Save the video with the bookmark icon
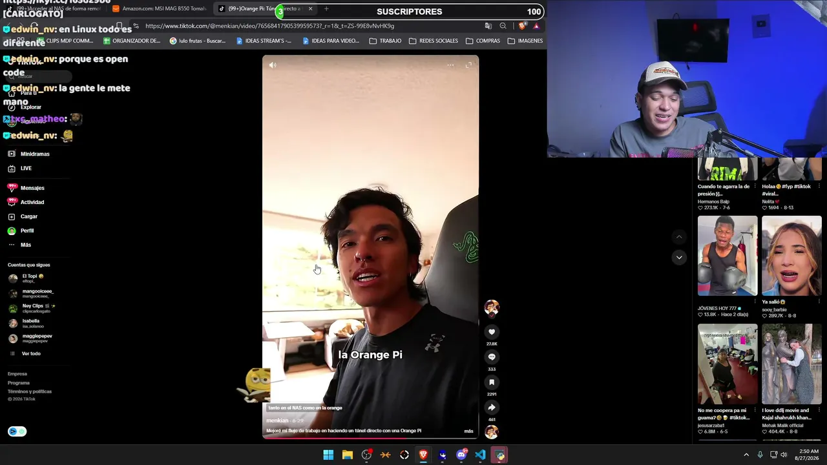The image size is (827, 465). pos(492,382)
